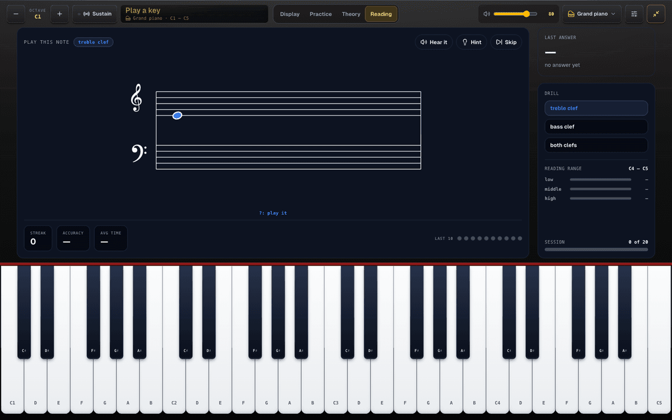
Task: Click the '?: play it' prompt text
Action: coord(273,213)
